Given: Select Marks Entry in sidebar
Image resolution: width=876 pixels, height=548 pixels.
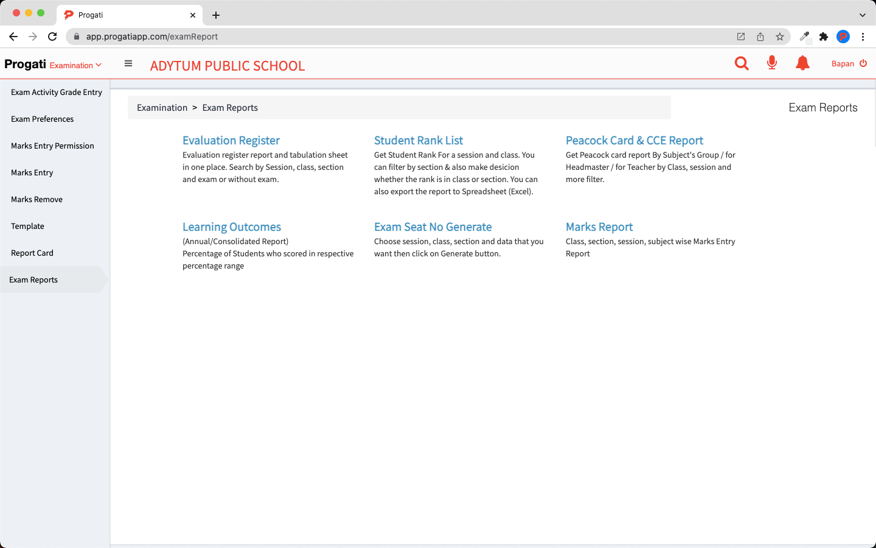Looking at the screenshot, I should coord(32,173).
